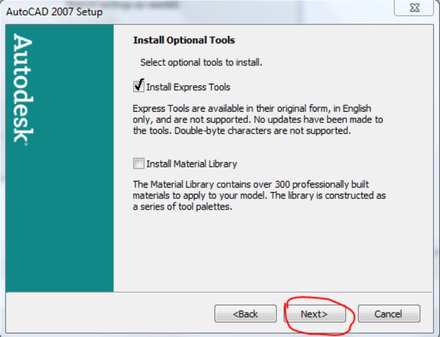Click the Next> button

[x=315, y=314]
